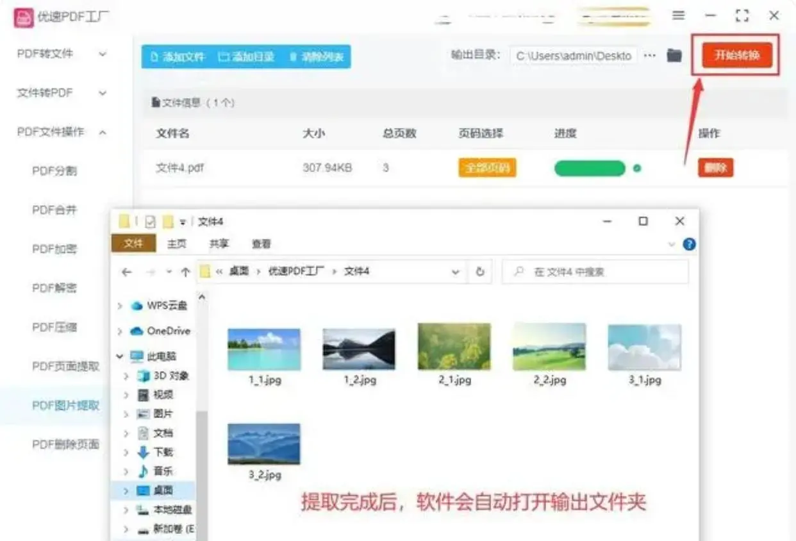Expand the PDF转文件 sidebar section
This screenshot has width=796, height=541.
[x=102, y=54]
